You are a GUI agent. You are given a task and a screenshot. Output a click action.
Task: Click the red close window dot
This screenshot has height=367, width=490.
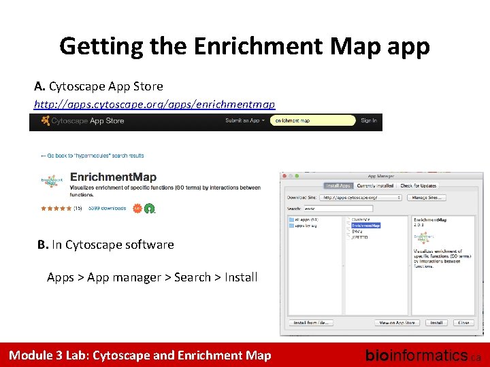pyautogui.click(x=284, y=176)
